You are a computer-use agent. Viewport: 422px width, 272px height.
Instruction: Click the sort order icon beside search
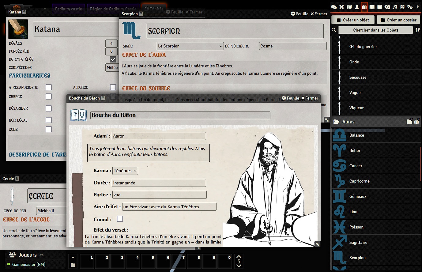pos(417,30)
